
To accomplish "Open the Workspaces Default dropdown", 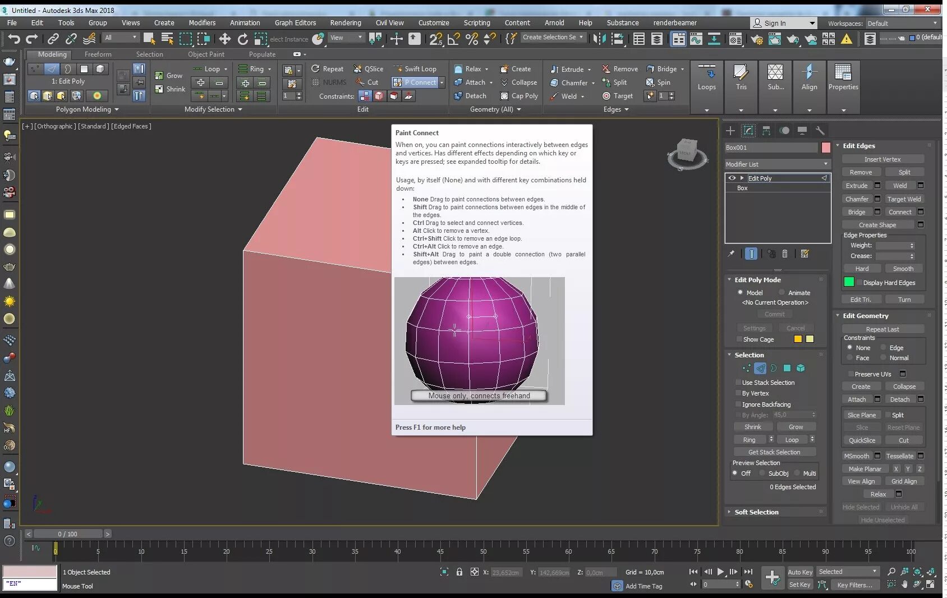I will [x=902, y=23].
